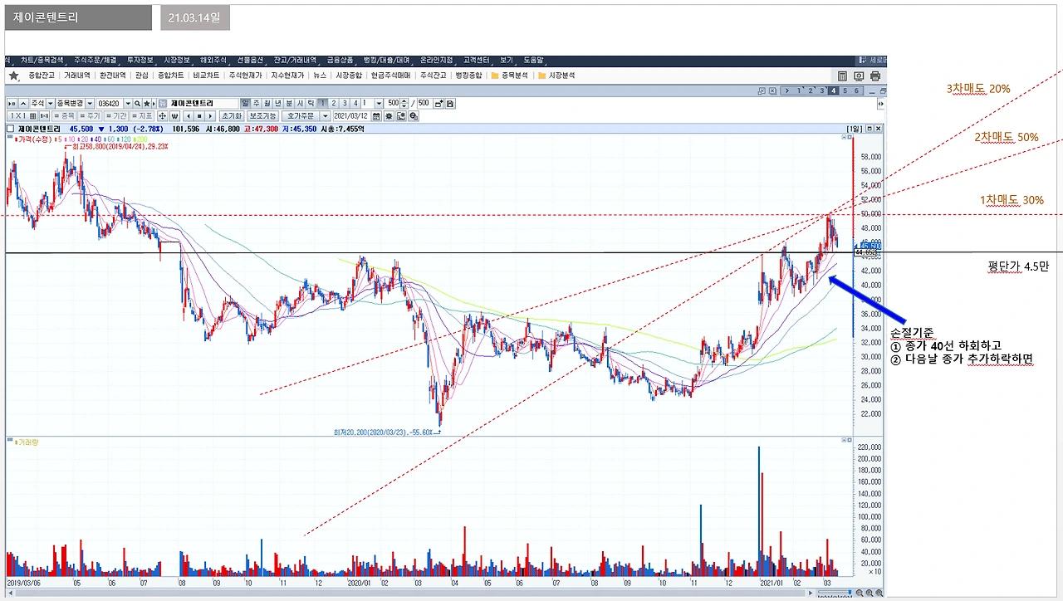Toggle the checkbox beside 제이콘텐트리 quote line
Image resolution: width=1063 pixels, height=601 pixels.
pyautogui.click(x=10, y=129)
